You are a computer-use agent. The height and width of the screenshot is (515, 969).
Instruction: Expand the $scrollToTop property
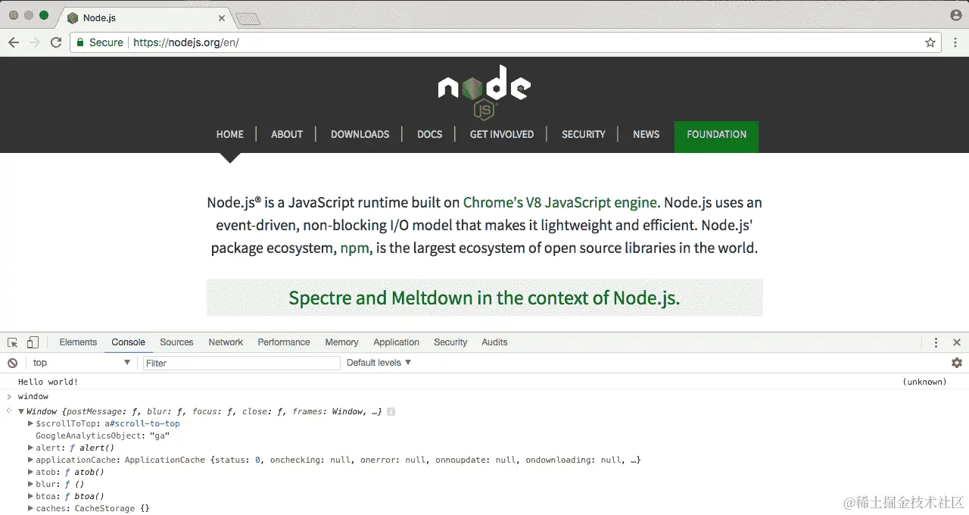point(30,424)
